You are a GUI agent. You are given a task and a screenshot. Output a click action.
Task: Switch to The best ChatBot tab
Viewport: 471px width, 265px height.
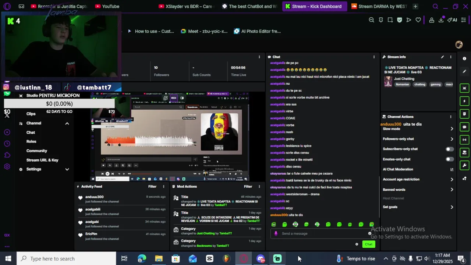(249, 6)
